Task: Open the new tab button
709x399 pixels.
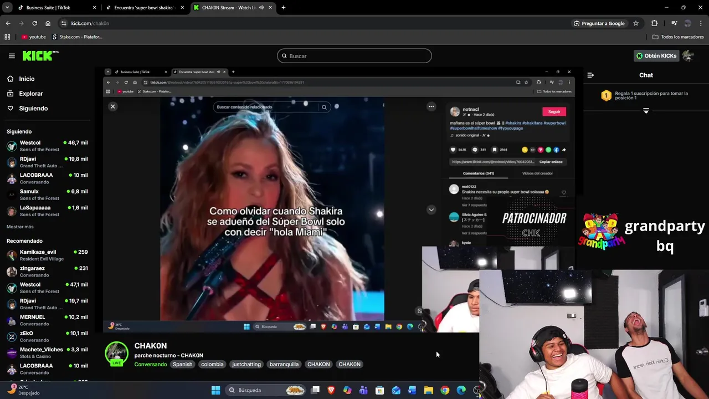Action: pos(284,8)
